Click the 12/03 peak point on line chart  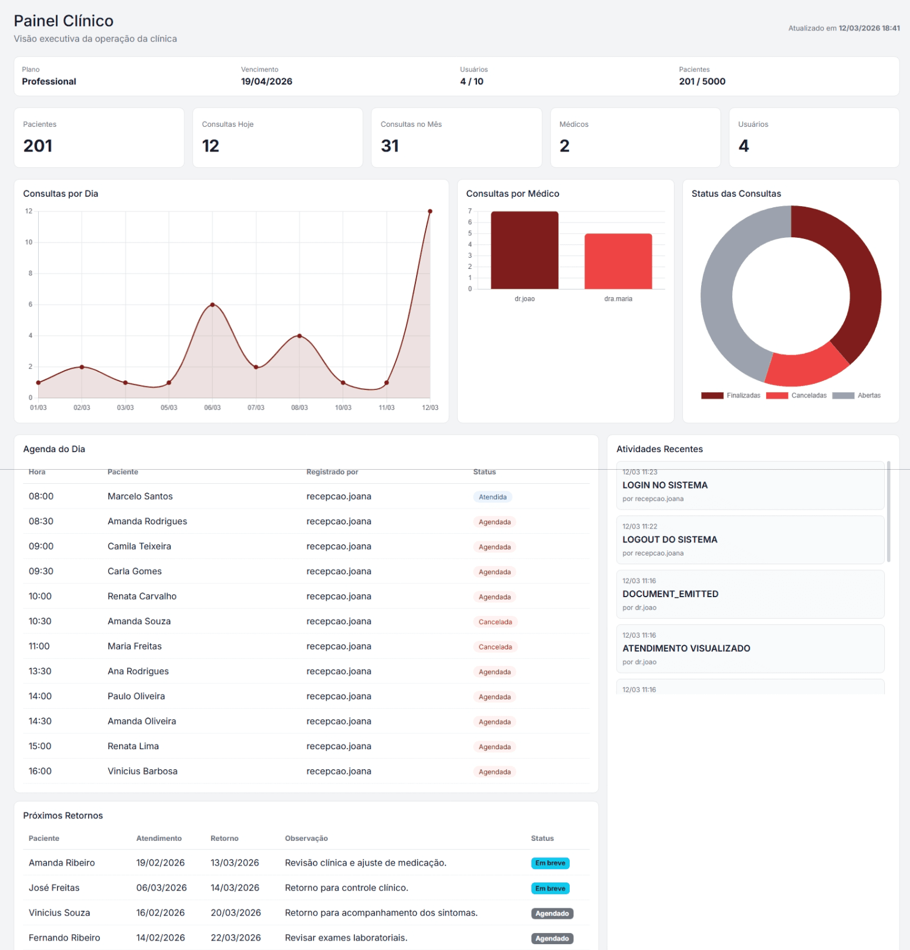pos(430,211)
